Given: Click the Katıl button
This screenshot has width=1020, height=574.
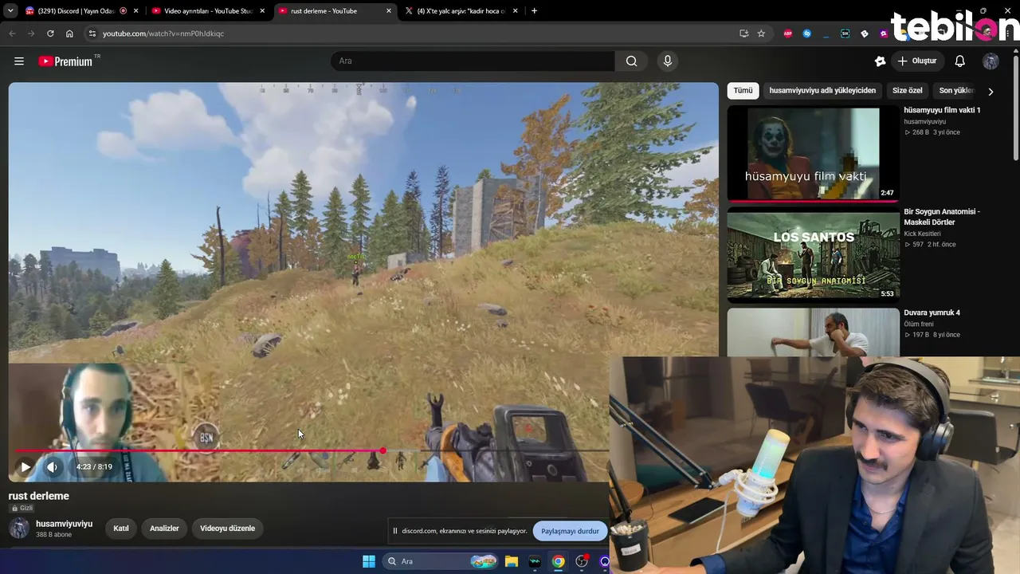Looking at the screenshot, I should coord(121,529).
